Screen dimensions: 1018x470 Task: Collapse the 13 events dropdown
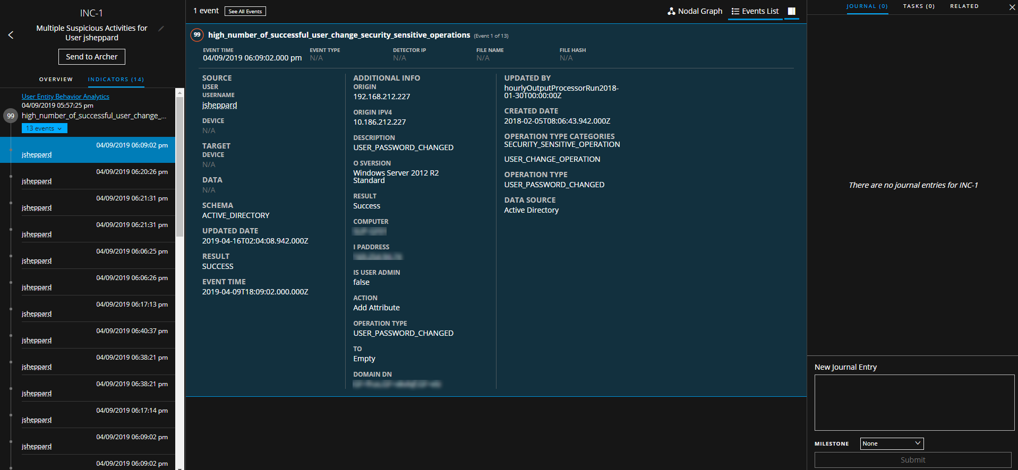click(x=45, y=128)
